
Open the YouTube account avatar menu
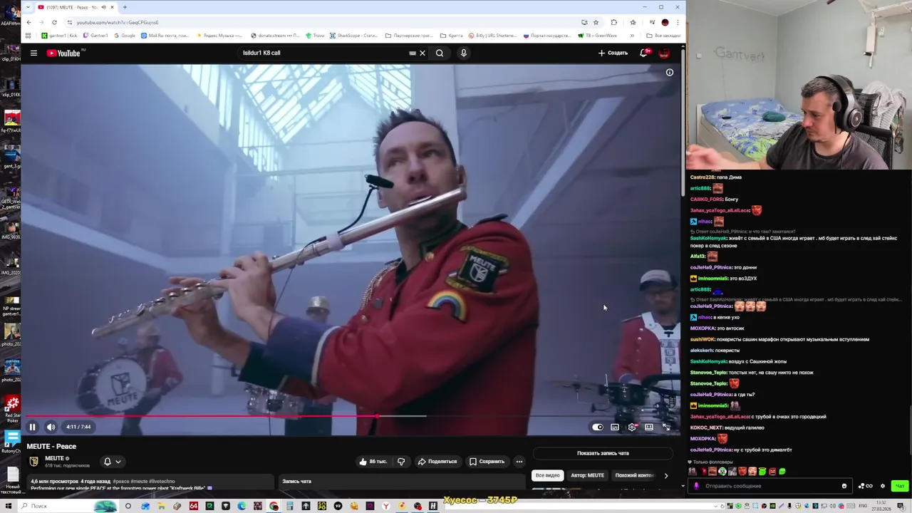[x=664, y=53]
